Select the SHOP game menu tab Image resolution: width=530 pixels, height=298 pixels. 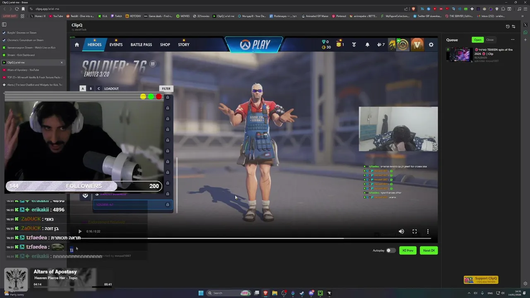pos(165,45)
